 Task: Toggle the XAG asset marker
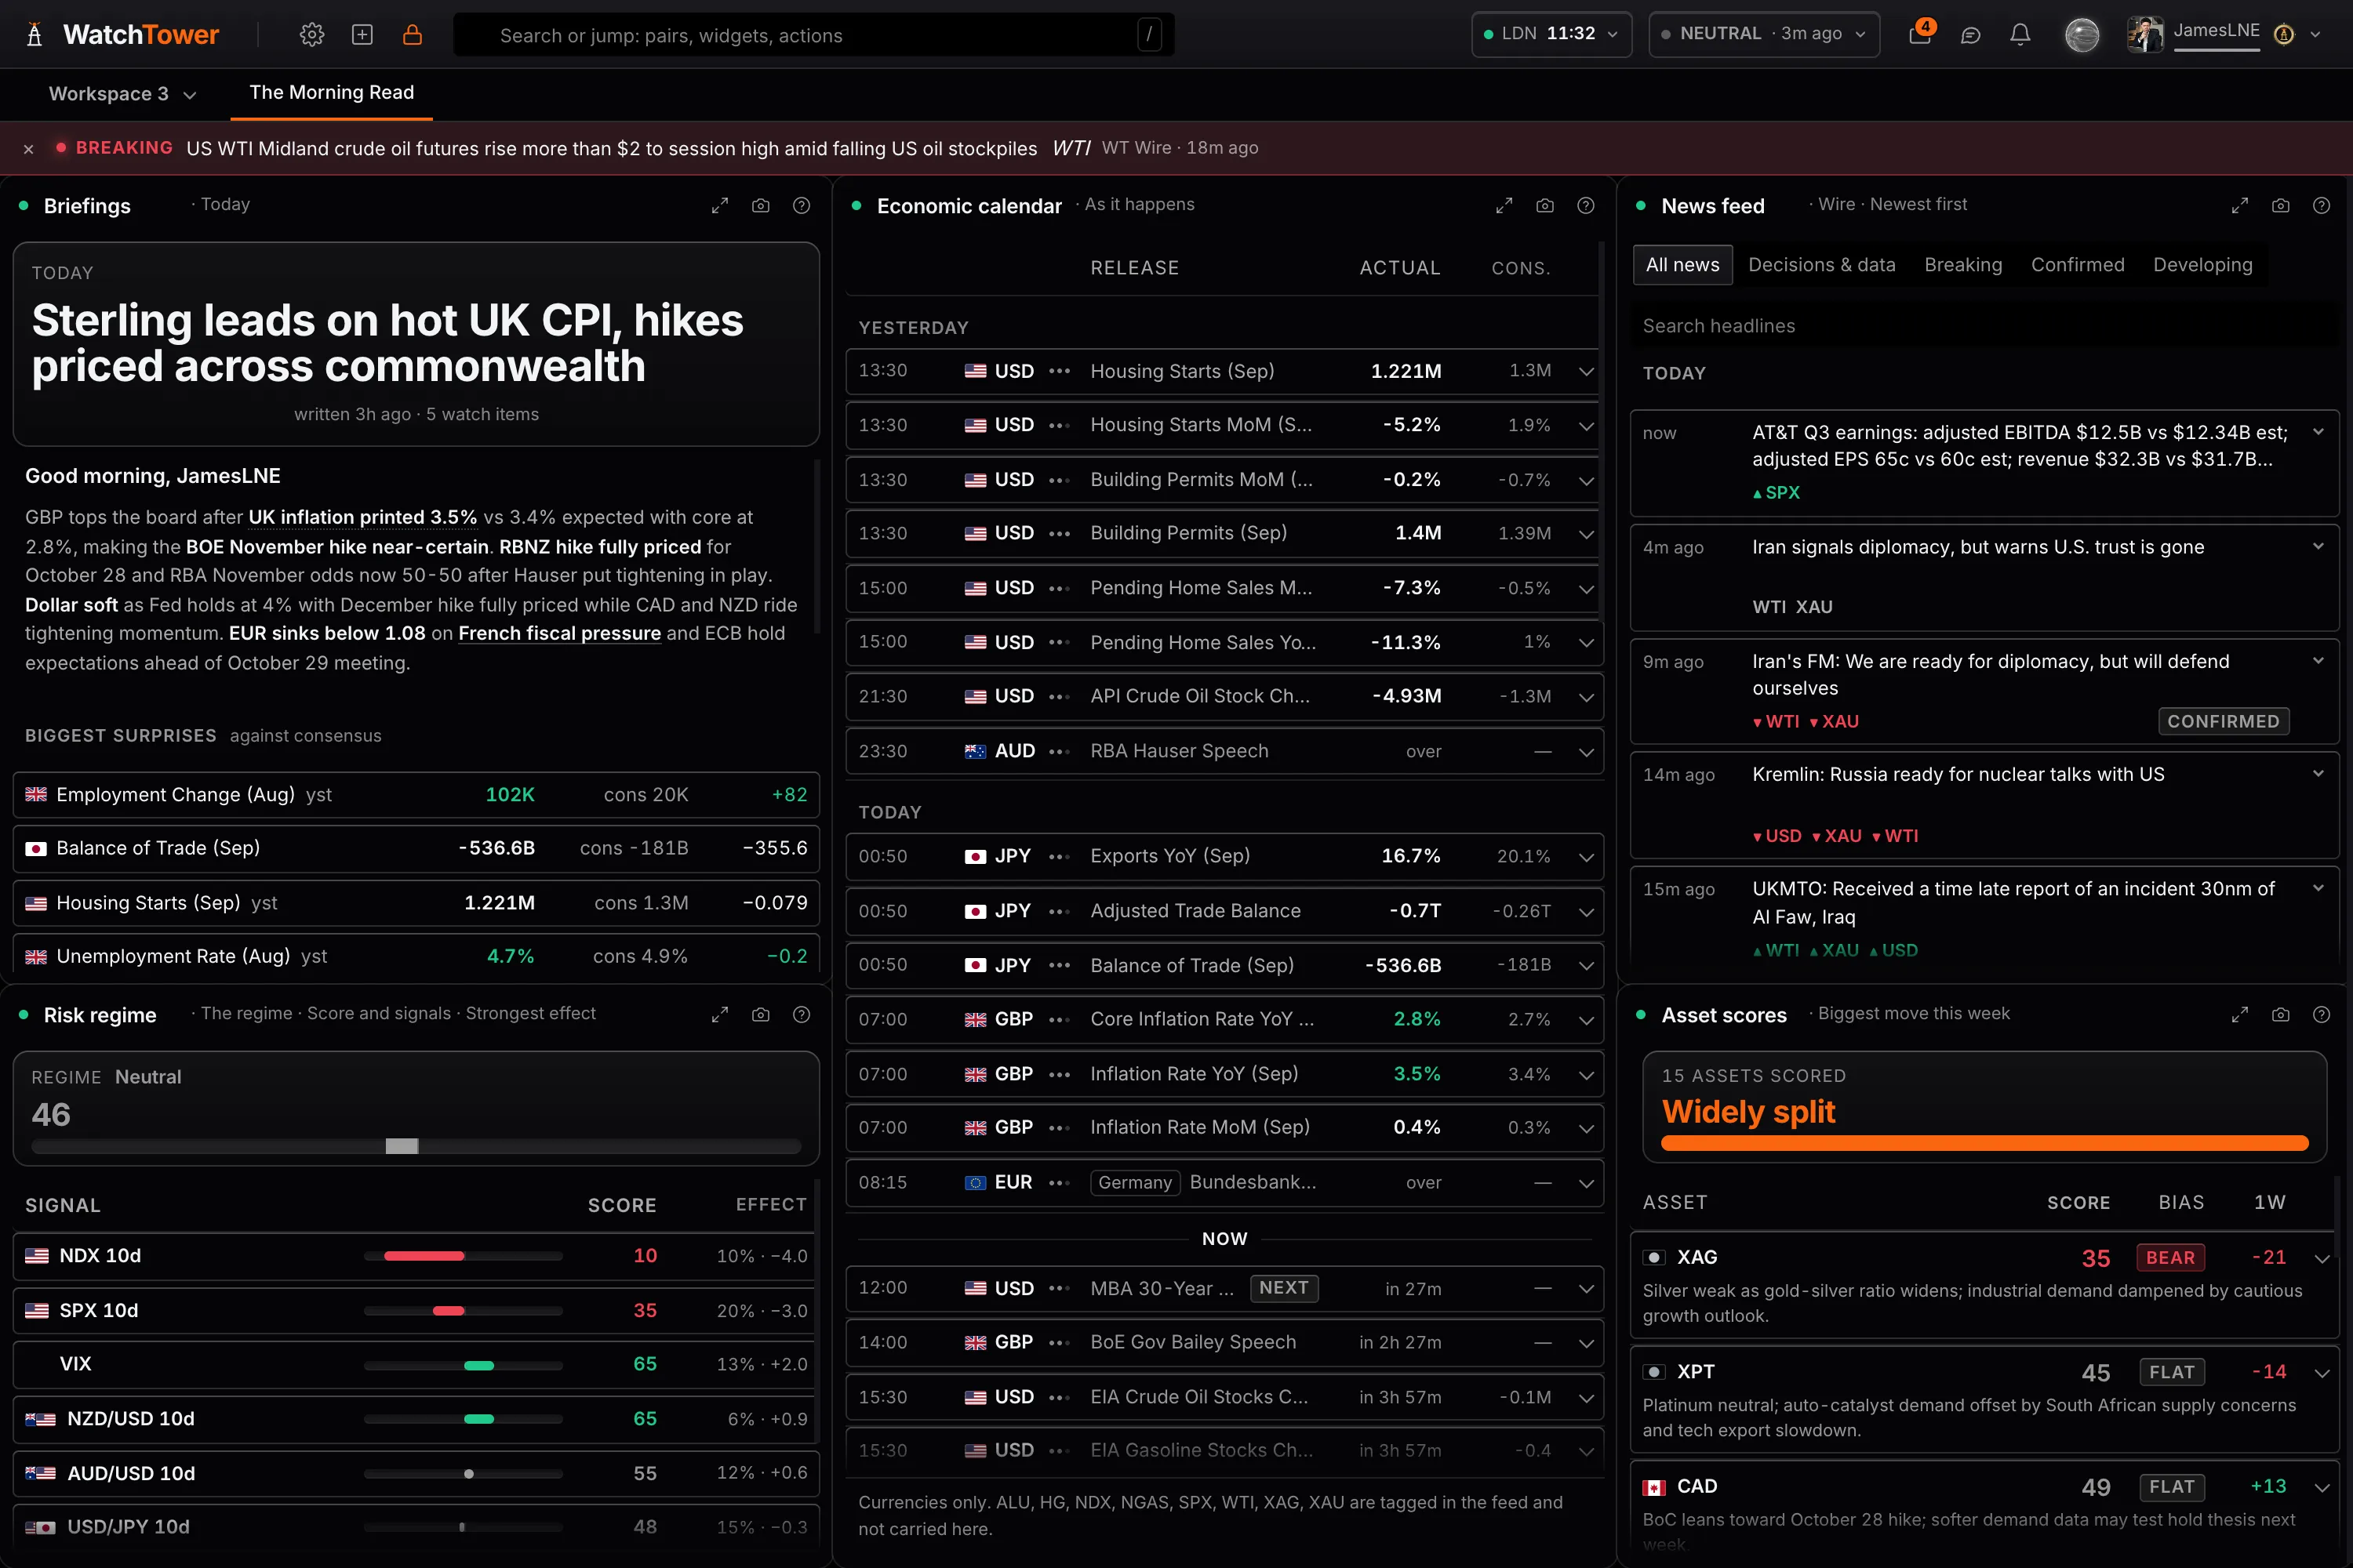1653,1258
